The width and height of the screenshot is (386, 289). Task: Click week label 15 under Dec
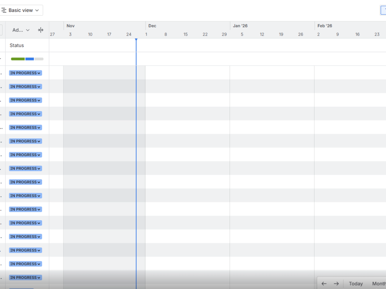(x=185, y=34)
